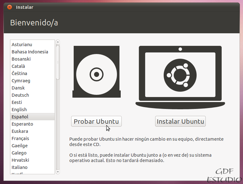Screen dimensions: 243x184
Task: Choose Galego language
Action: click(x=32, y=153)
